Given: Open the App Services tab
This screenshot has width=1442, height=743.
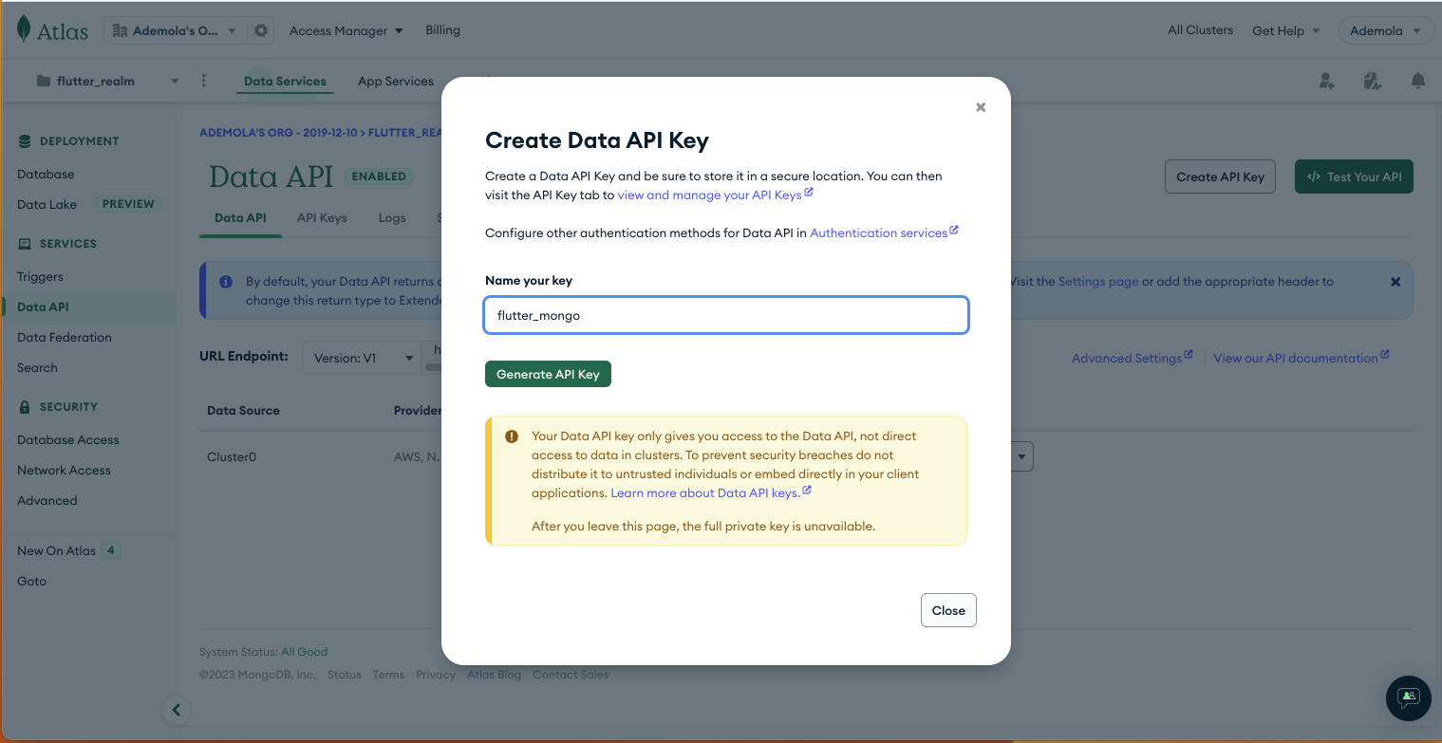Looking at the screenshot, I should click(396, 81).
